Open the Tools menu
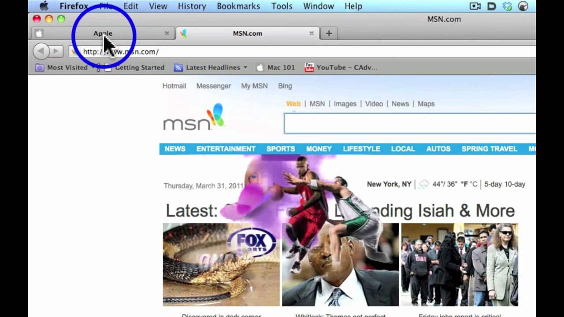Image resolution: width=564 pixels, height=317 pixels. (282, 6)
